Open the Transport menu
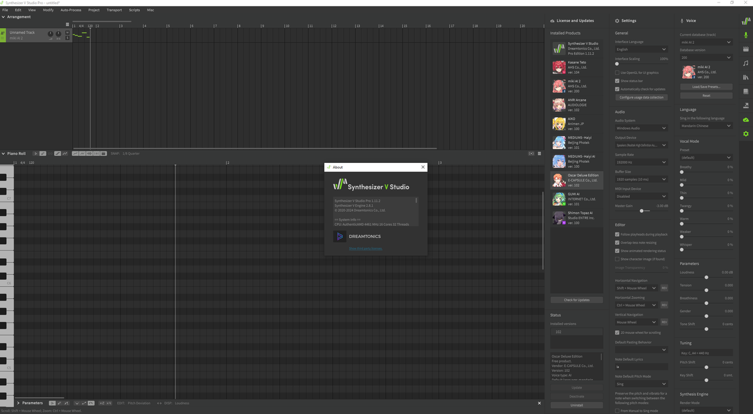The height and width of the screenshot is (414, 753). coord(114,10)
